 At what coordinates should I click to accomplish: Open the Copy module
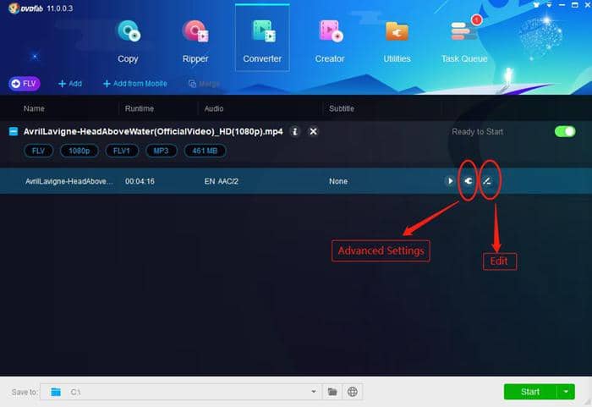point(128,41)
